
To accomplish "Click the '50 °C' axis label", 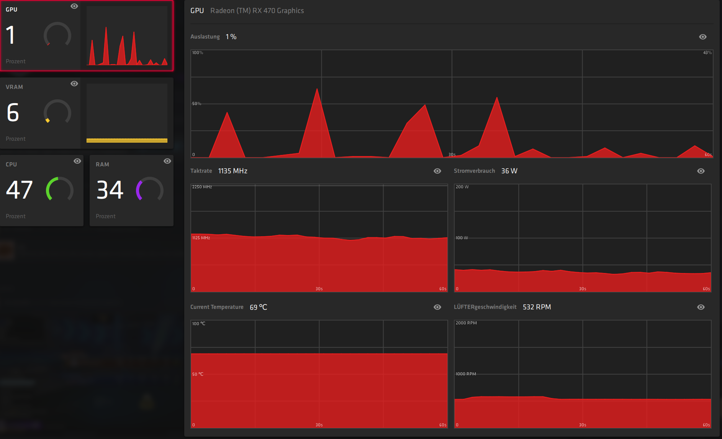I will click(x=198, y=374).
